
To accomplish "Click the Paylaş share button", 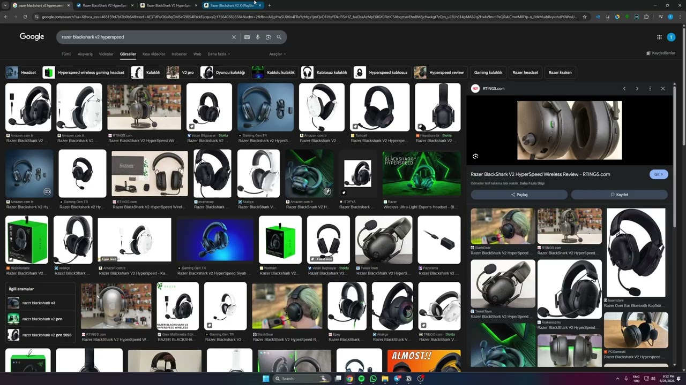I will [519, 195].
